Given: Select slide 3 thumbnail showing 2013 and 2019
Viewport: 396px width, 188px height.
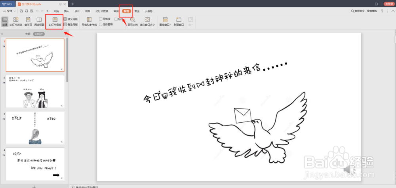Looking at the screenshot, I should coord(35,128).
